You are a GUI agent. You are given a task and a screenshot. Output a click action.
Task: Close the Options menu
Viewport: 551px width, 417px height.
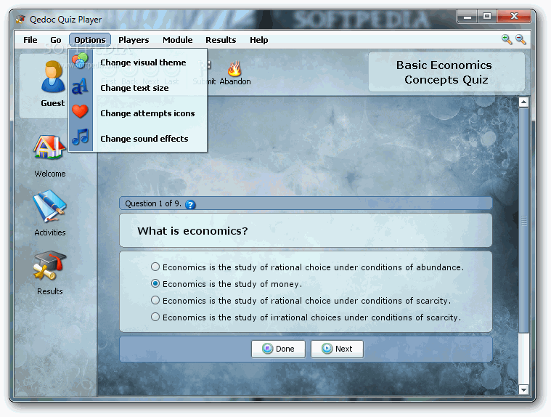[90, 40]
